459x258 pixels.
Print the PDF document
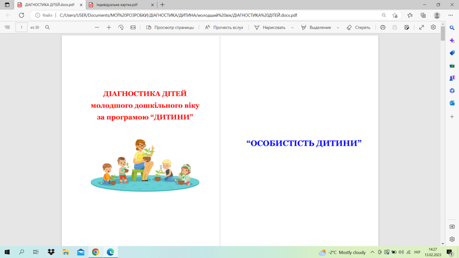tap(383, 27)
